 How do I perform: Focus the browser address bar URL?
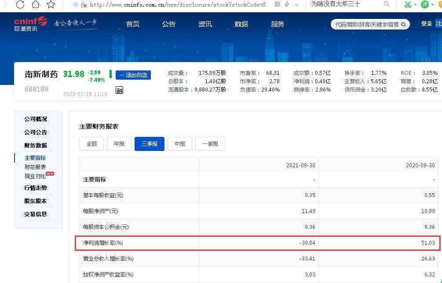pos(178,4)
